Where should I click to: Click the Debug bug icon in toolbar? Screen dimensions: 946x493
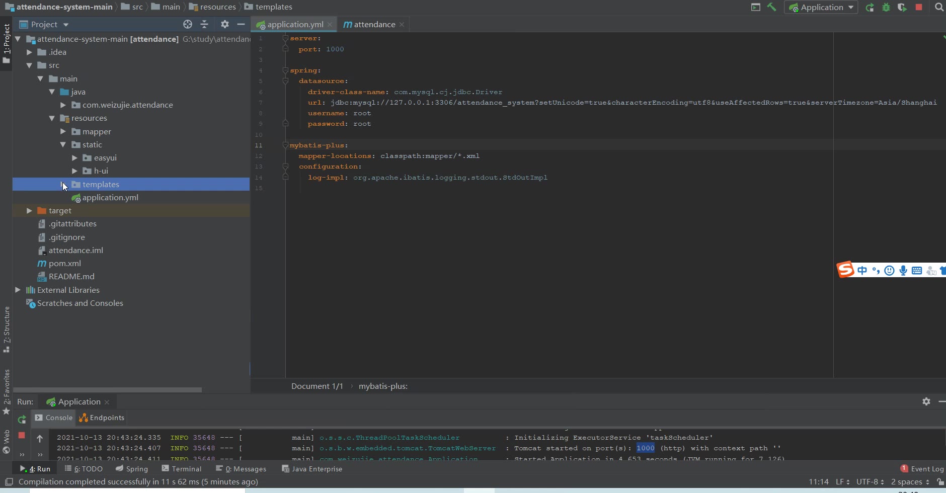point(886,7)
